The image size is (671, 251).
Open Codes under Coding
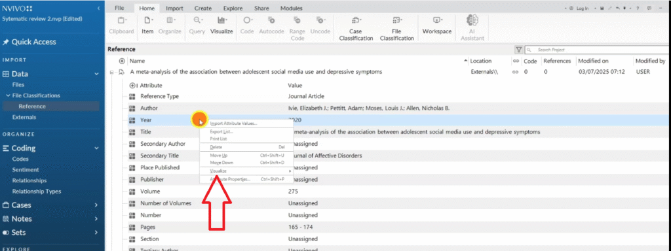(20, 159)
